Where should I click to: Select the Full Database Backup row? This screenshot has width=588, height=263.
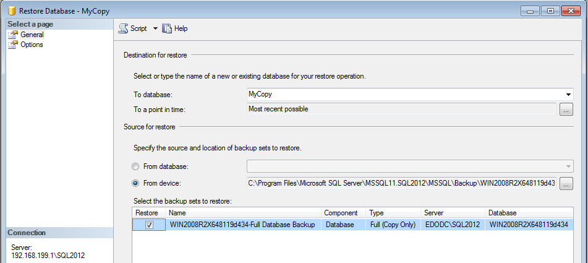pos(242,225)
